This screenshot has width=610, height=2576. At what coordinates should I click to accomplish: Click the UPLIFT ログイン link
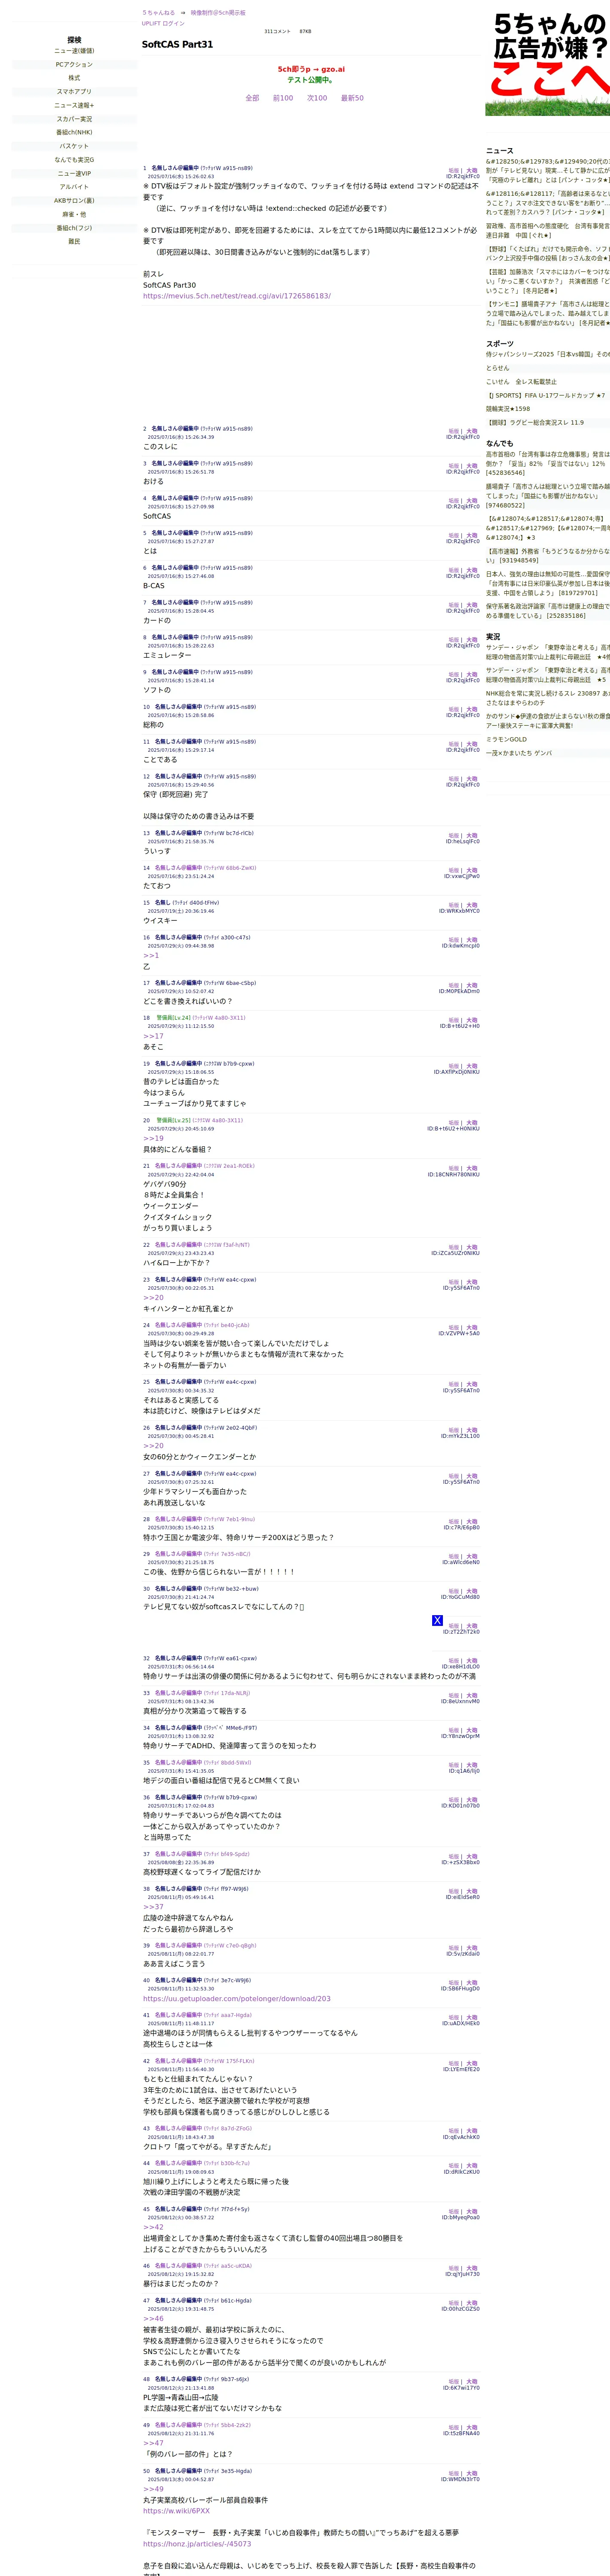pos(163,23)
